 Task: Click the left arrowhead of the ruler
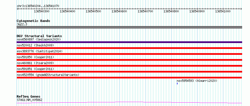[x=17, y=9]
